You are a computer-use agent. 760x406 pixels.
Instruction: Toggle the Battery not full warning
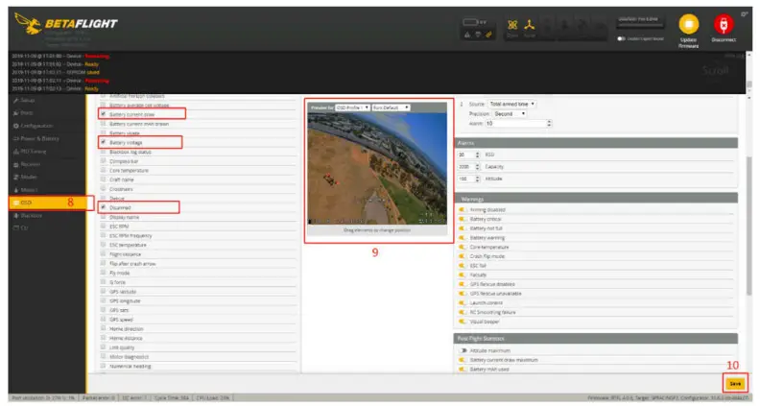coord(463,228)
